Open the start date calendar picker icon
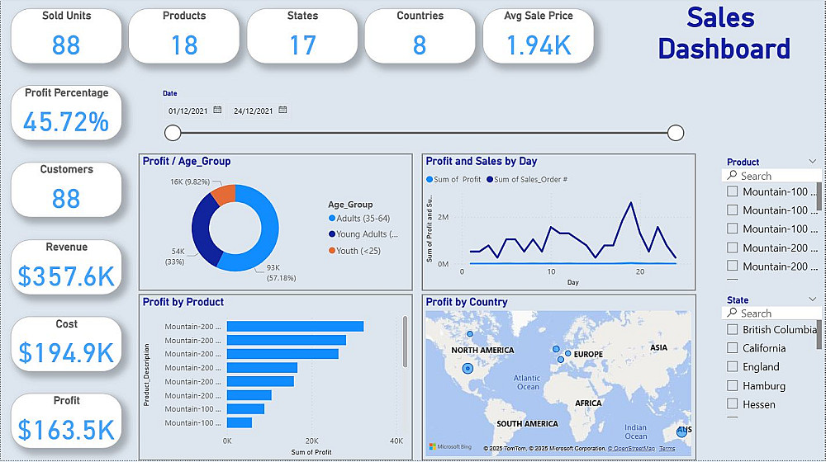The width and height of the screenshot is (826, 462). 217,110
